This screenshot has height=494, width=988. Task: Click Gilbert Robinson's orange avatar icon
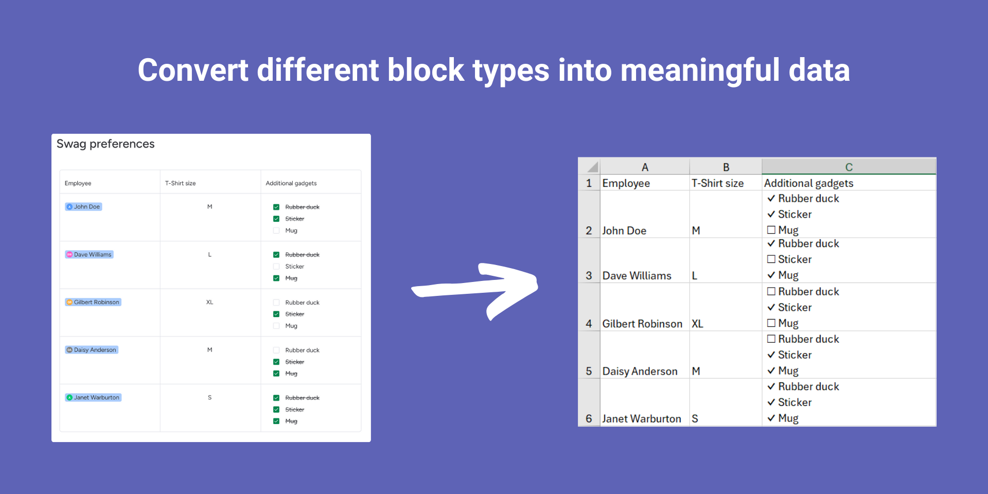click(69, 302)
